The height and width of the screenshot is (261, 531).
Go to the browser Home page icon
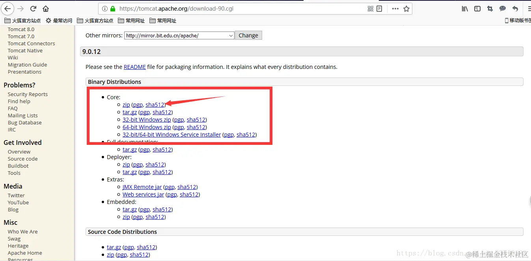(x=46, y=9)
